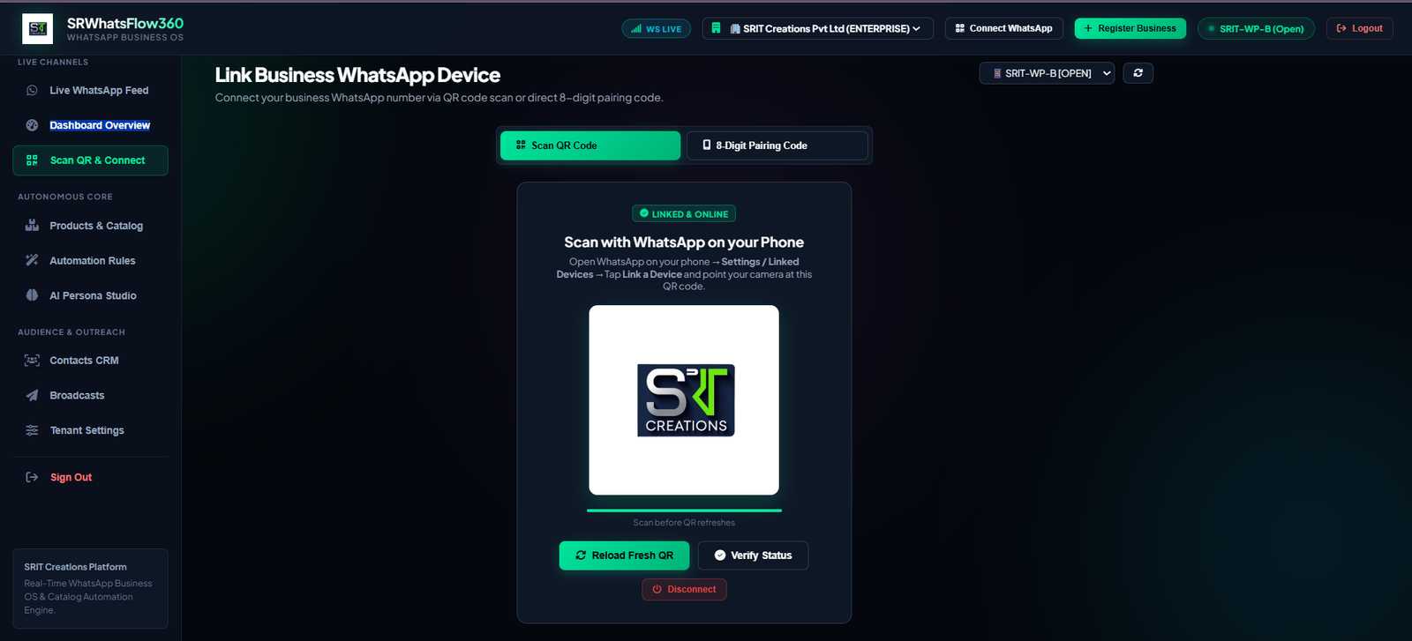Click the Dashboard Overview gauge icon
This screenshot has width=1412, height=641.
32,125
